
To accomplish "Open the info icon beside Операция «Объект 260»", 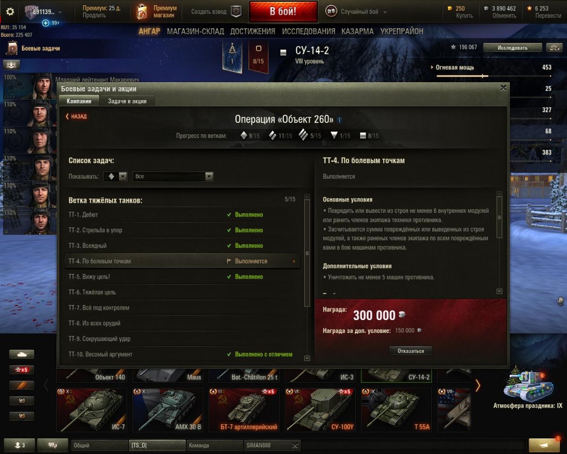I will click(x=339, y=120).
